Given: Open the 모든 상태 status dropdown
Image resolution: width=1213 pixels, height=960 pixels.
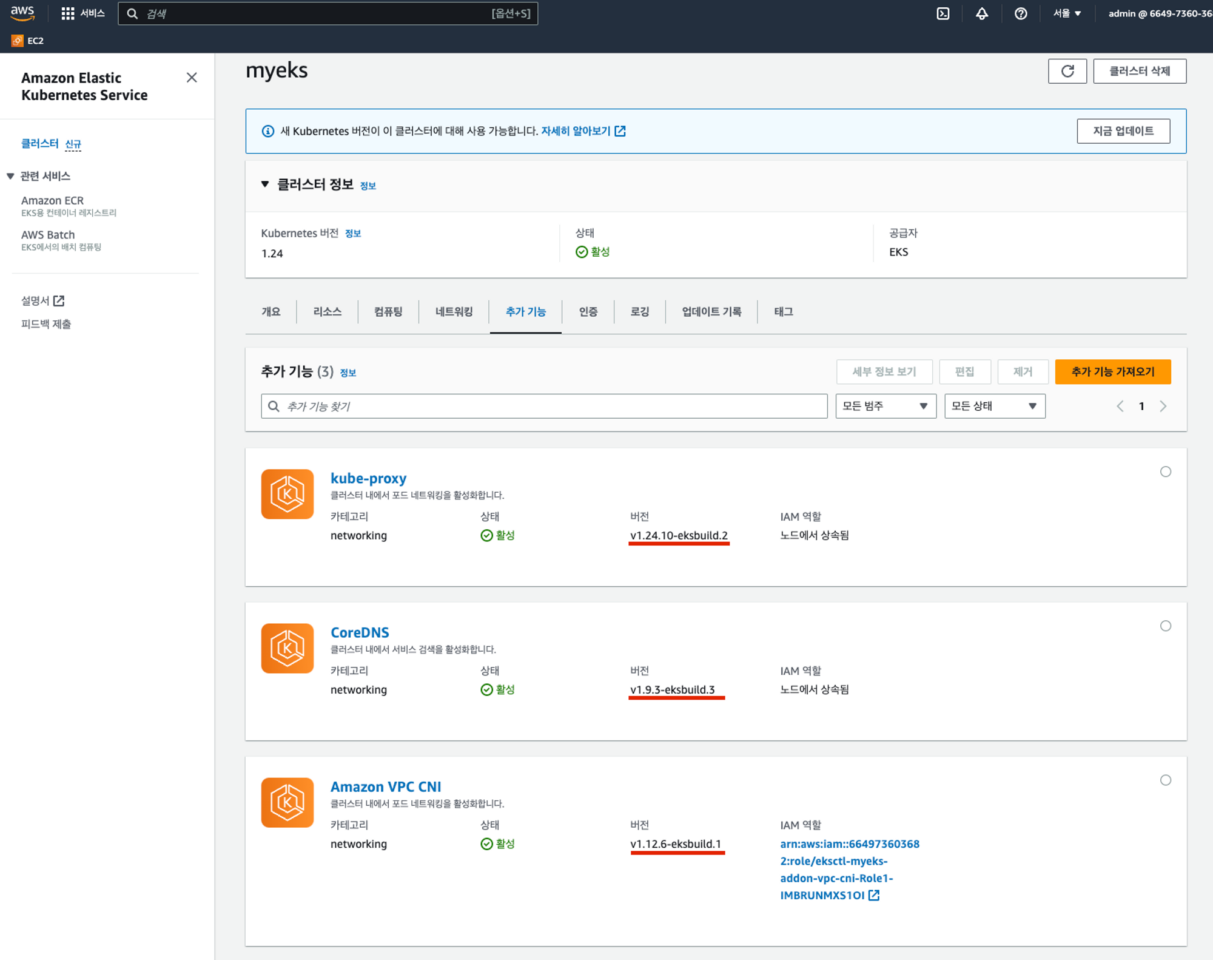Looking at the screenshot, I should click(x=995, y=406).
